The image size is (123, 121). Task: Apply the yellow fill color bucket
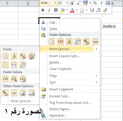point(62,10)
